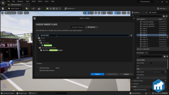Click the console command input
Screen dimensions: 169x95
[x=52, y=93]
